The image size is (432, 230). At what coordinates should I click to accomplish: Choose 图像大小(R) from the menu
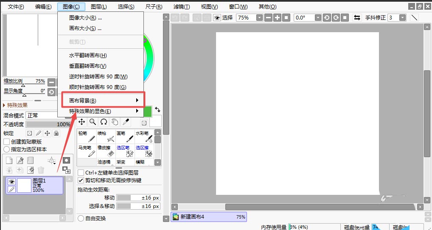coord(101,18)
